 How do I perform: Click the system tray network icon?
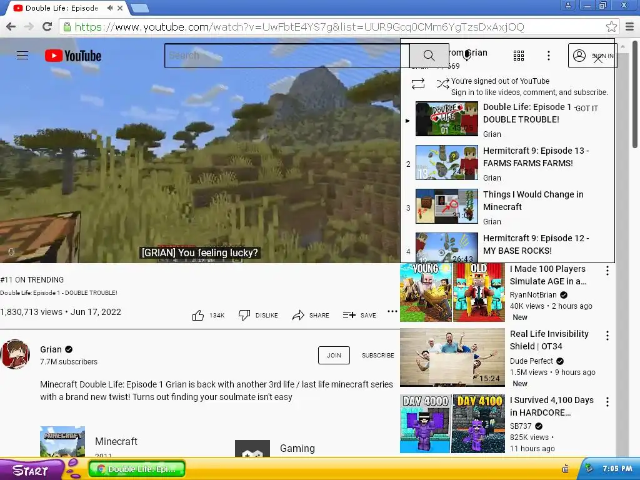point(588,469)
